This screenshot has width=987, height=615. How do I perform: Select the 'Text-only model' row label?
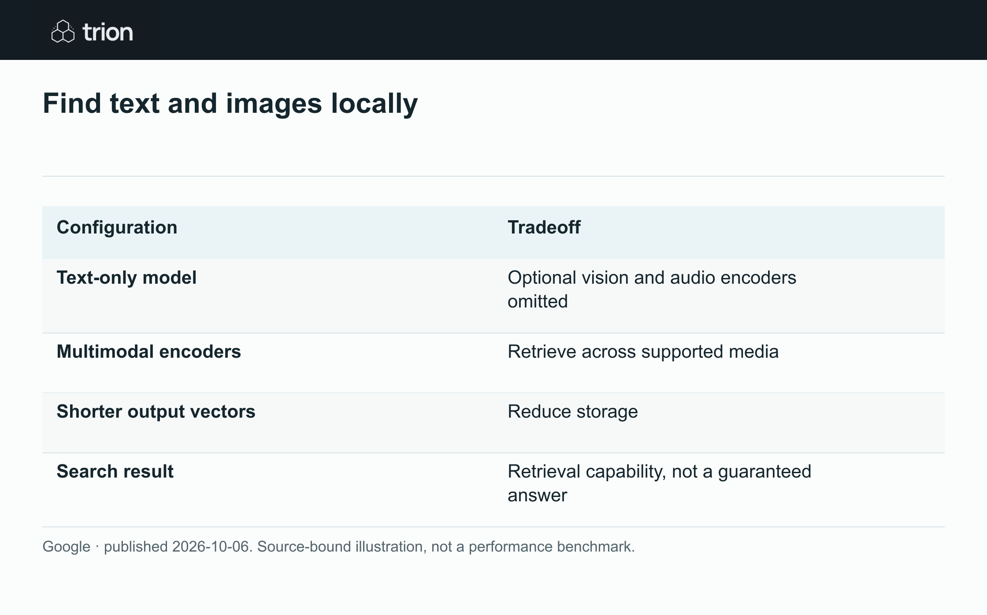click(126, 278)
